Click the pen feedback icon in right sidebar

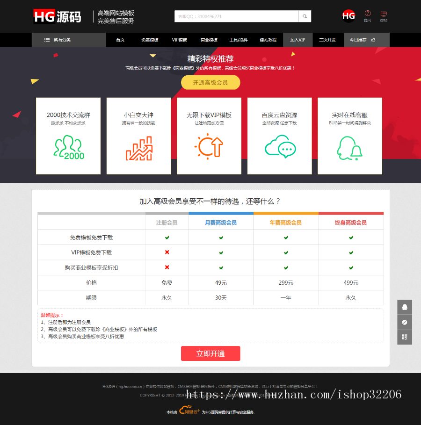tap(405, 322)
